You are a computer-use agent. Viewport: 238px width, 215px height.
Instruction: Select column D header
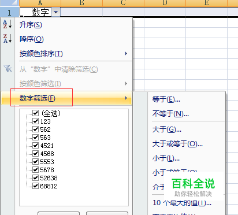165,3
